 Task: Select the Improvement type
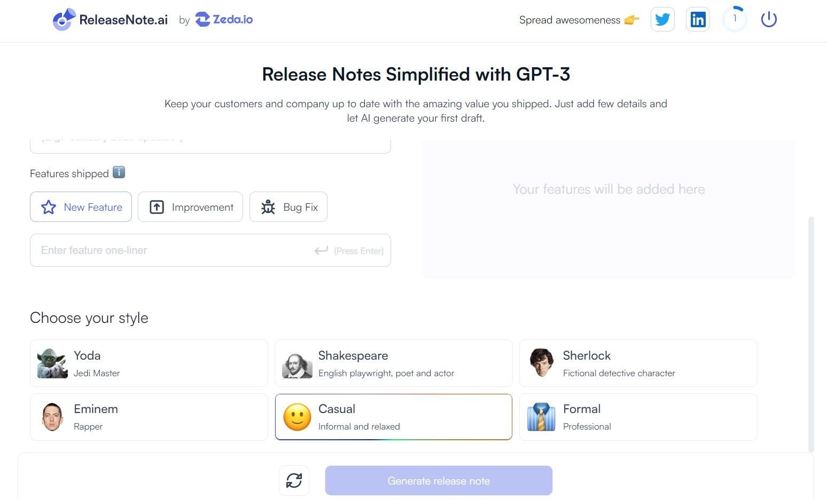pos(190,207)
